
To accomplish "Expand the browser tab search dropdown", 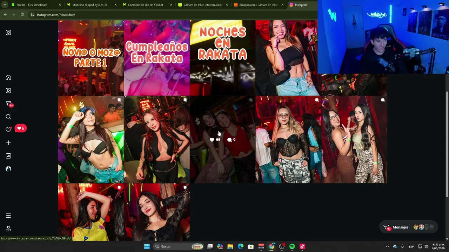I will pyautogui.click(x=5, y=5).
